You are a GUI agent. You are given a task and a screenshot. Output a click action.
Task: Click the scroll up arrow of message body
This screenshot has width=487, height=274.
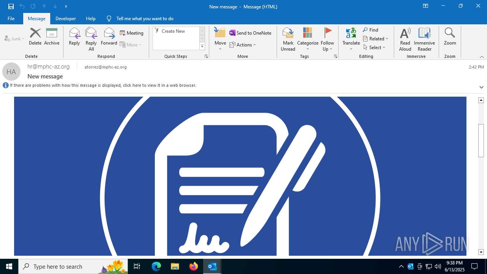[481, 100]
